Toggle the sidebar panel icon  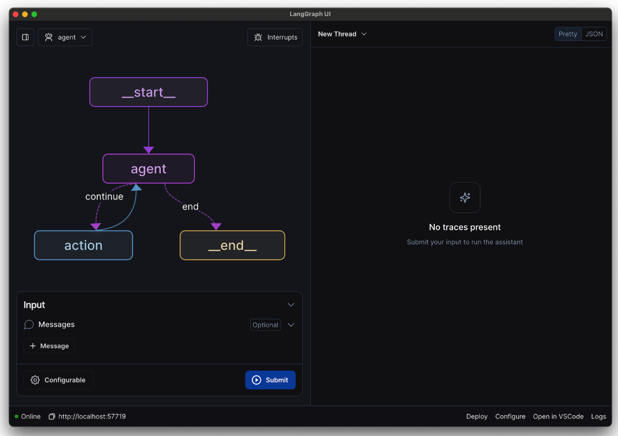pyautogui.click(x=25, y=37)
